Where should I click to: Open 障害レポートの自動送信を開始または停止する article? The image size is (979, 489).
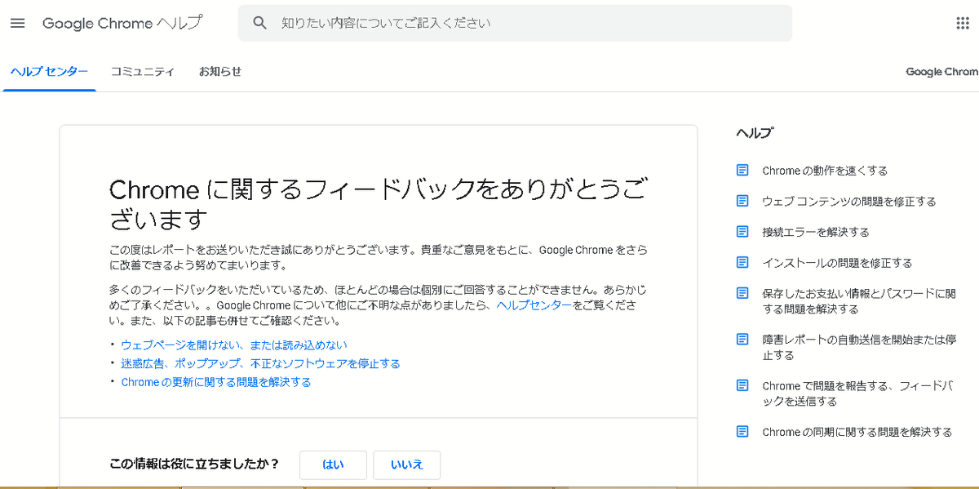pos(859,347)
